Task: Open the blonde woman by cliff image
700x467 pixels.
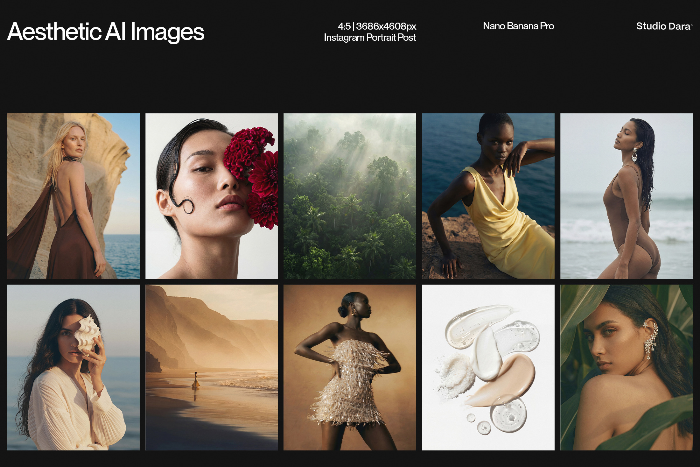Action: coord(73,196)
